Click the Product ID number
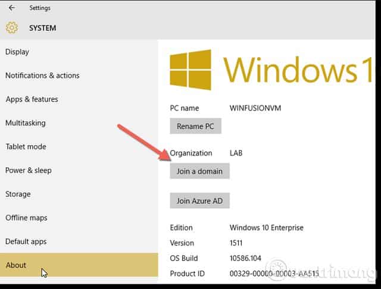381x289 pixels. (x=274, y=274)
